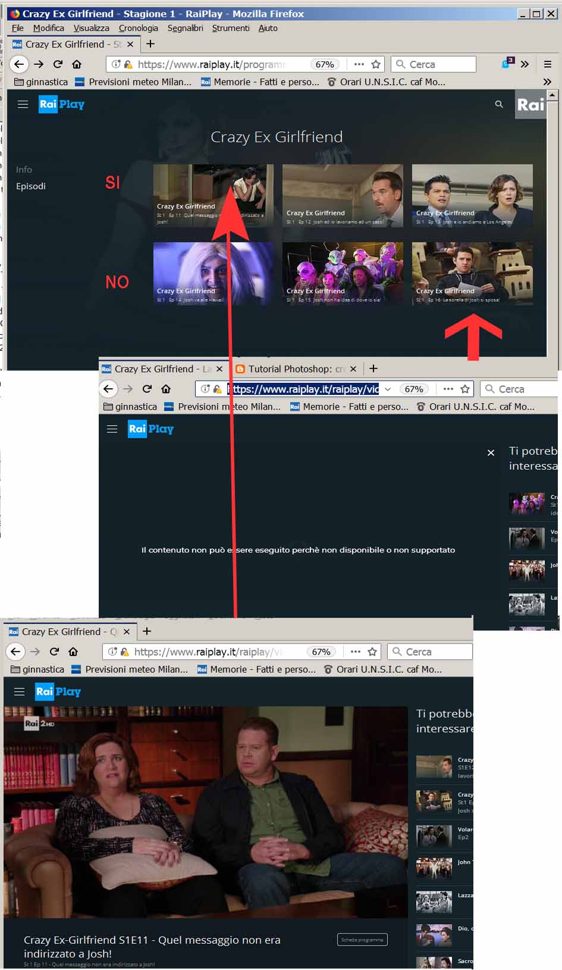Open the extension icon with the badge 3
Viewport: 562px width, 970px height.
pyautogui.click(x=507, y=63)
